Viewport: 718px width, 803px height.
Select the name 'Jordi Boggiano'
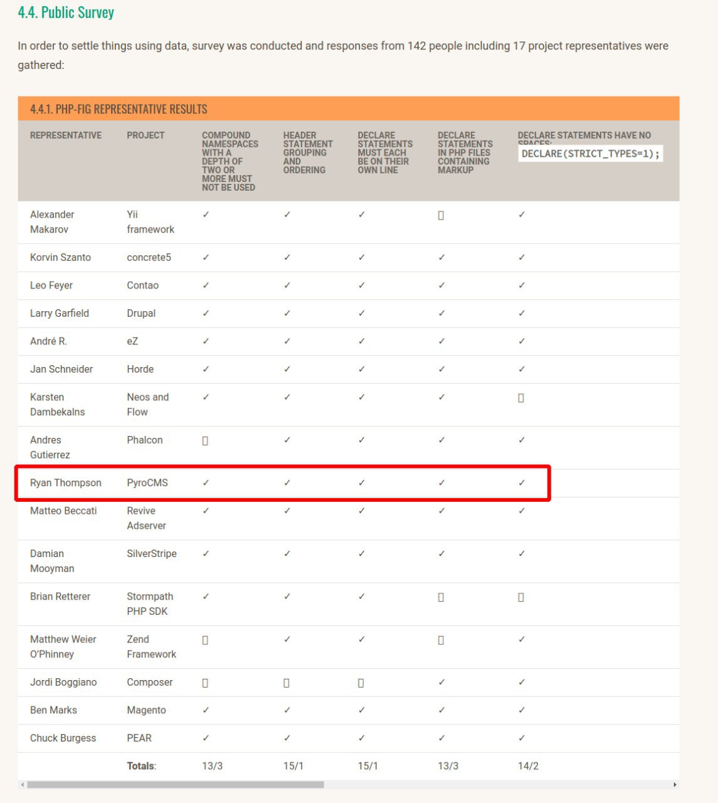click(x=63, y=682)
